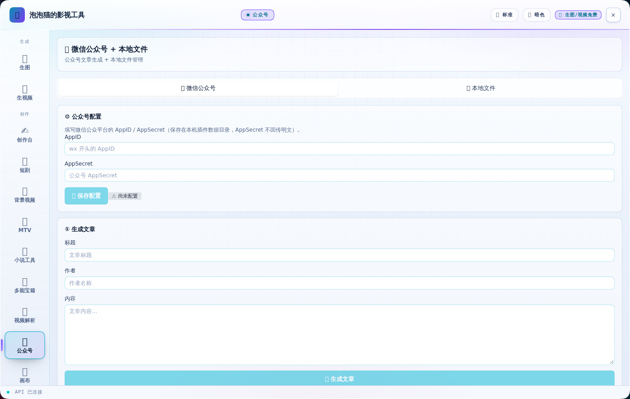Open the MTV sidebar item
This screenshot has width=630, height=399.
(24, 225)
